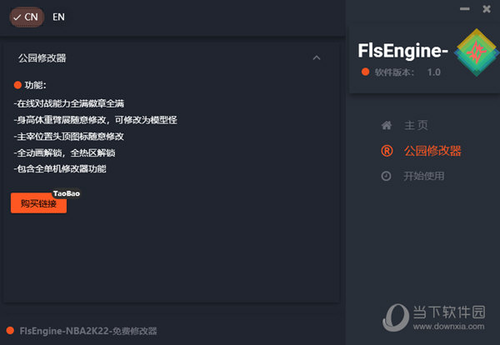Go to the 开始使用 menu item
Screen dimensions: 500x345
pyautogui.click(x=424, y=176)
